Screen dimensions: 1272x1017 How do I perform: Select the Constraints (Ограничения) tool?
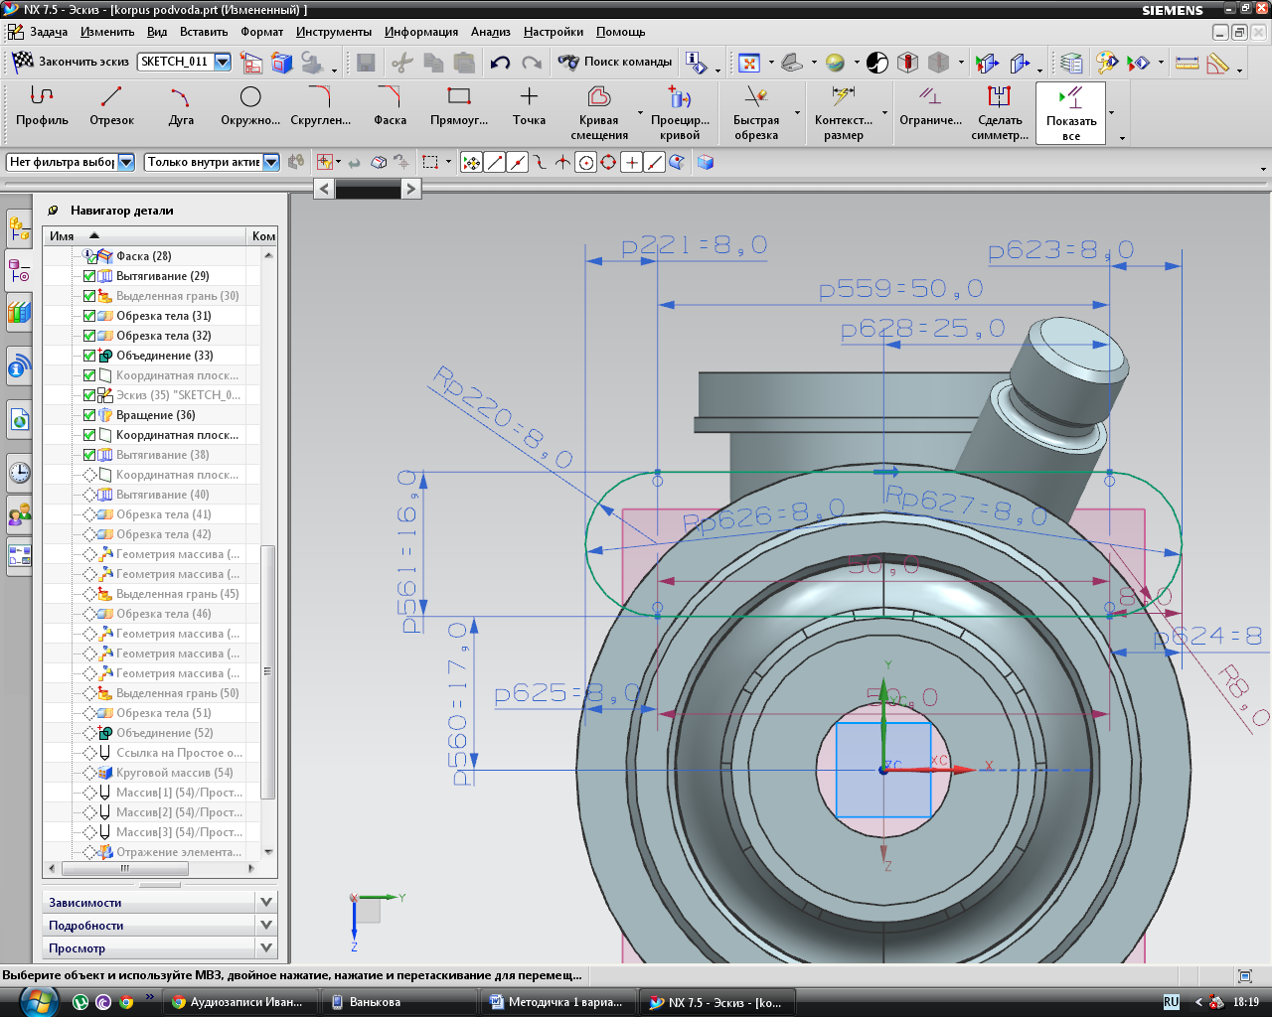click(930, 106)
